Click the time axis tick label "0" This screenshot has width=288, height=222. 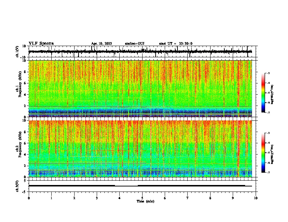pos(29,198)
